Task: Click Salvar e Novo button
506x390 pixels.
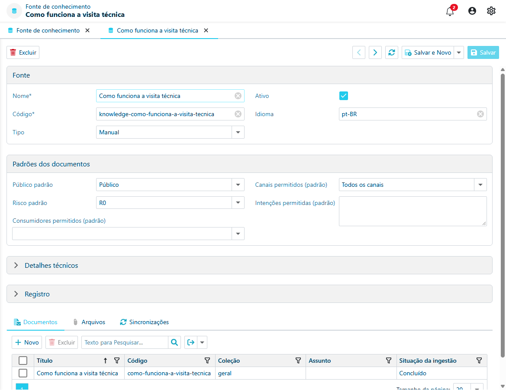Action: click(x=428, y=52)
